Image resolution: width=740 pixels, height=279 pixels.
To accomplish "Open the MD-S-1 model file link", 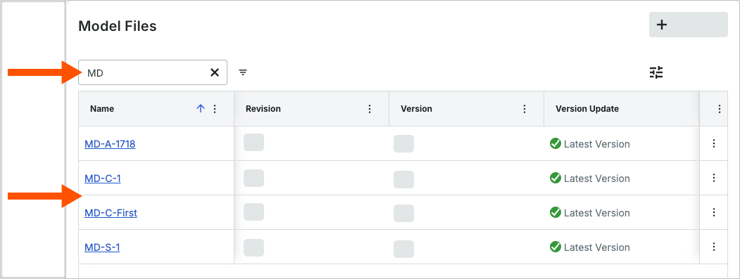I will point(102,247).
